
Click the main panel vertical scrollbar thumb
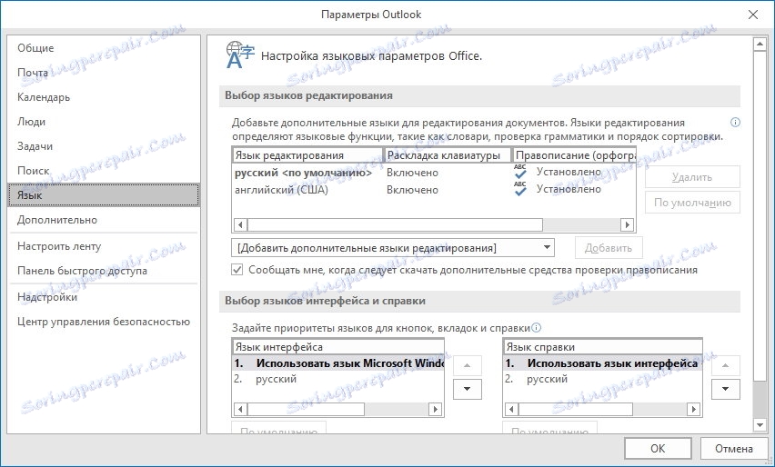(x=760, y=214)
